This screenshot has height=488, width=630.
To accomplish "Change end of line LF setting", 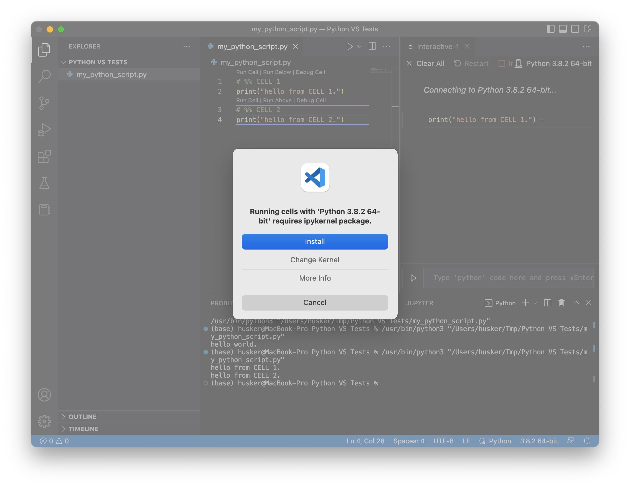I will (x=466, y=441).
